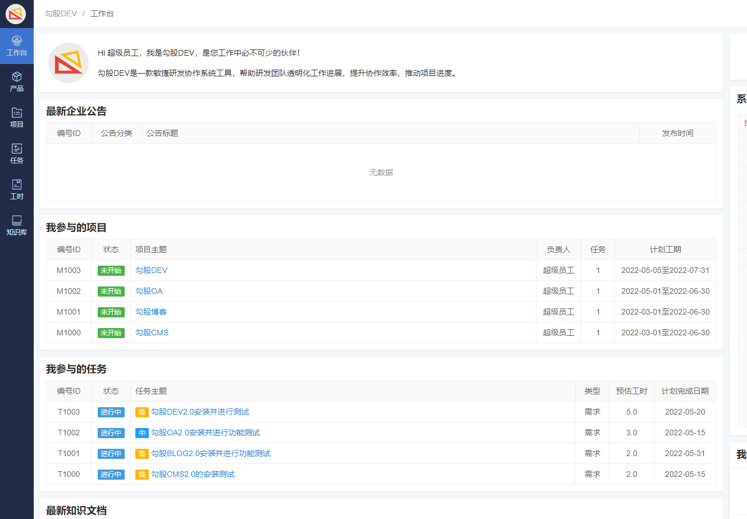
Task: Click 最新知识文档 section heading
Action: pos(76,511)
